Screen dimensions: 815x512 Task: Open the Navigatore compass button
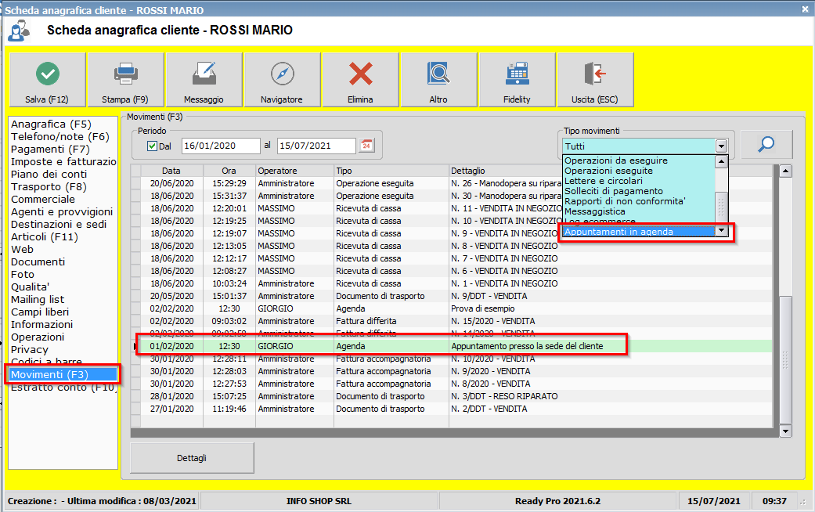(x=282, y=80)
